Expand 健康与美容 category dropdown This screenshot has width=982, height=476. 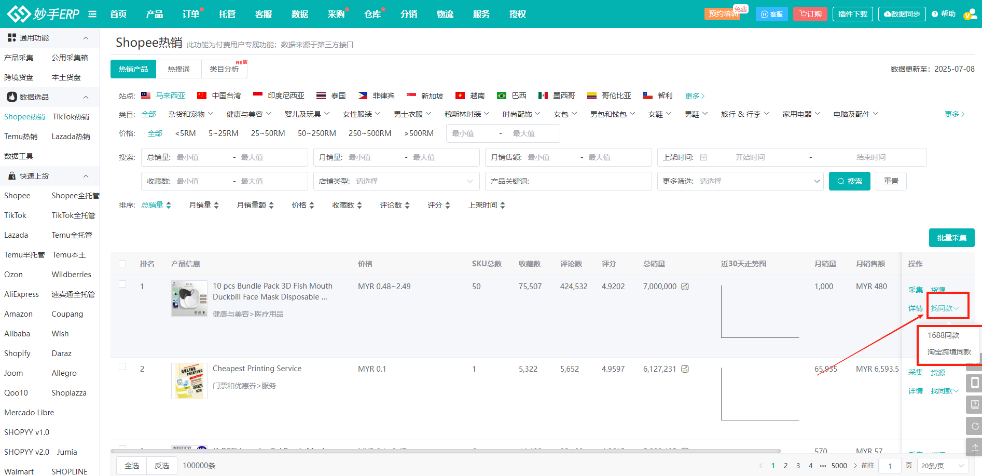(x=249, y=114)
